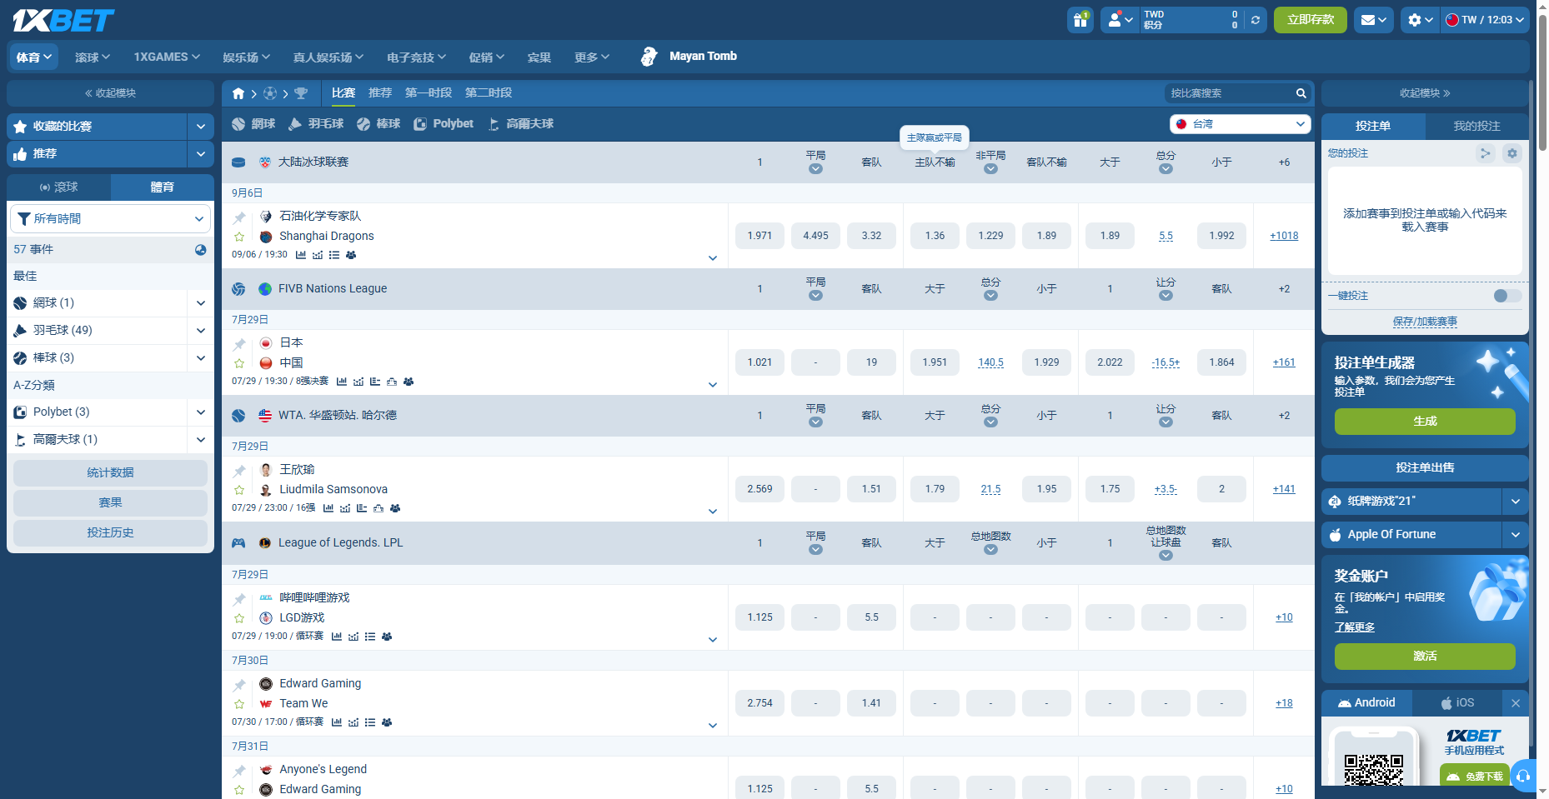Switch to the iOS app tab
Viewport: 1549px width, 799px height.
coord(1457,703)
